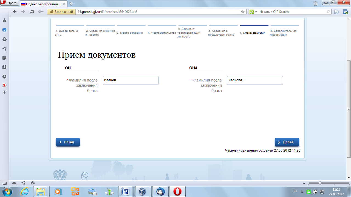Click the 'ОН' section heading
The width and height of the screenshot is (351, 197).
68,68
